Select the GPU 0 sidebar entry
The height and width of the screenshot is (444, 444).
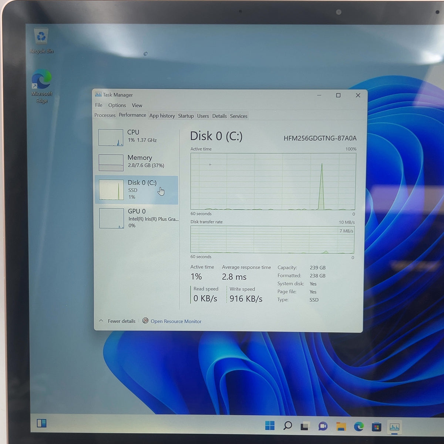click(137, 218)
